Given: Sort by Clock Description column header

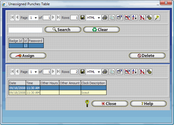Looking at the screenshot, I should point(94,83).
